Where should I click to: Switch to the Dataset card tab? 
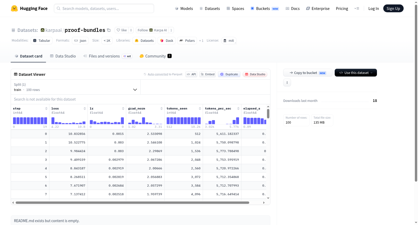28,56
